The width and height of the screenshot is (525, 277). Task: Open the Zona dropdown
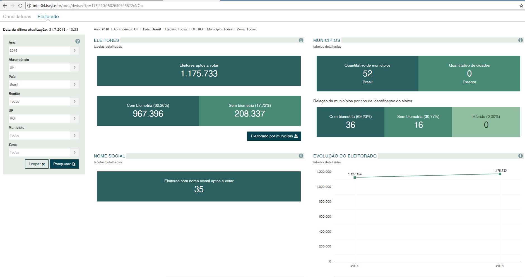coord(44,152)
